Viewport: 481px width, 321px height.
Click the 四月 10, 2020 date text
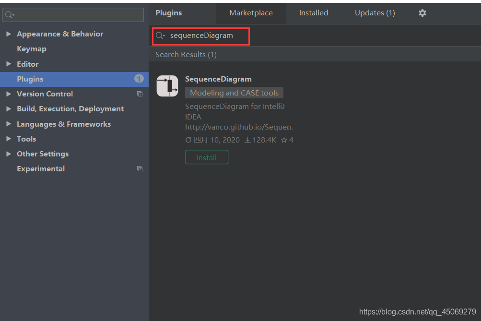click(x=217, y=140)
